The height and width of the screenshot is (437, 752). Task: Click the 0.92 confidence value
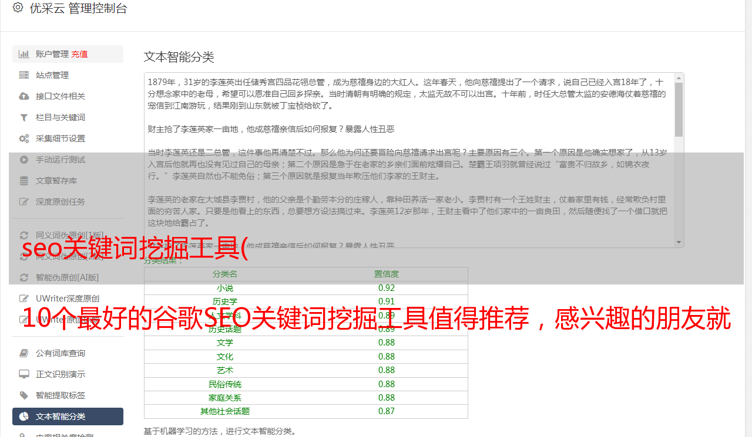click(x=387, y=288)
